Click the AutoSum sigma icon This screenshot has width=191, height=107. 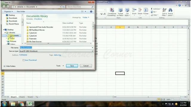click(x=152, y=9)
